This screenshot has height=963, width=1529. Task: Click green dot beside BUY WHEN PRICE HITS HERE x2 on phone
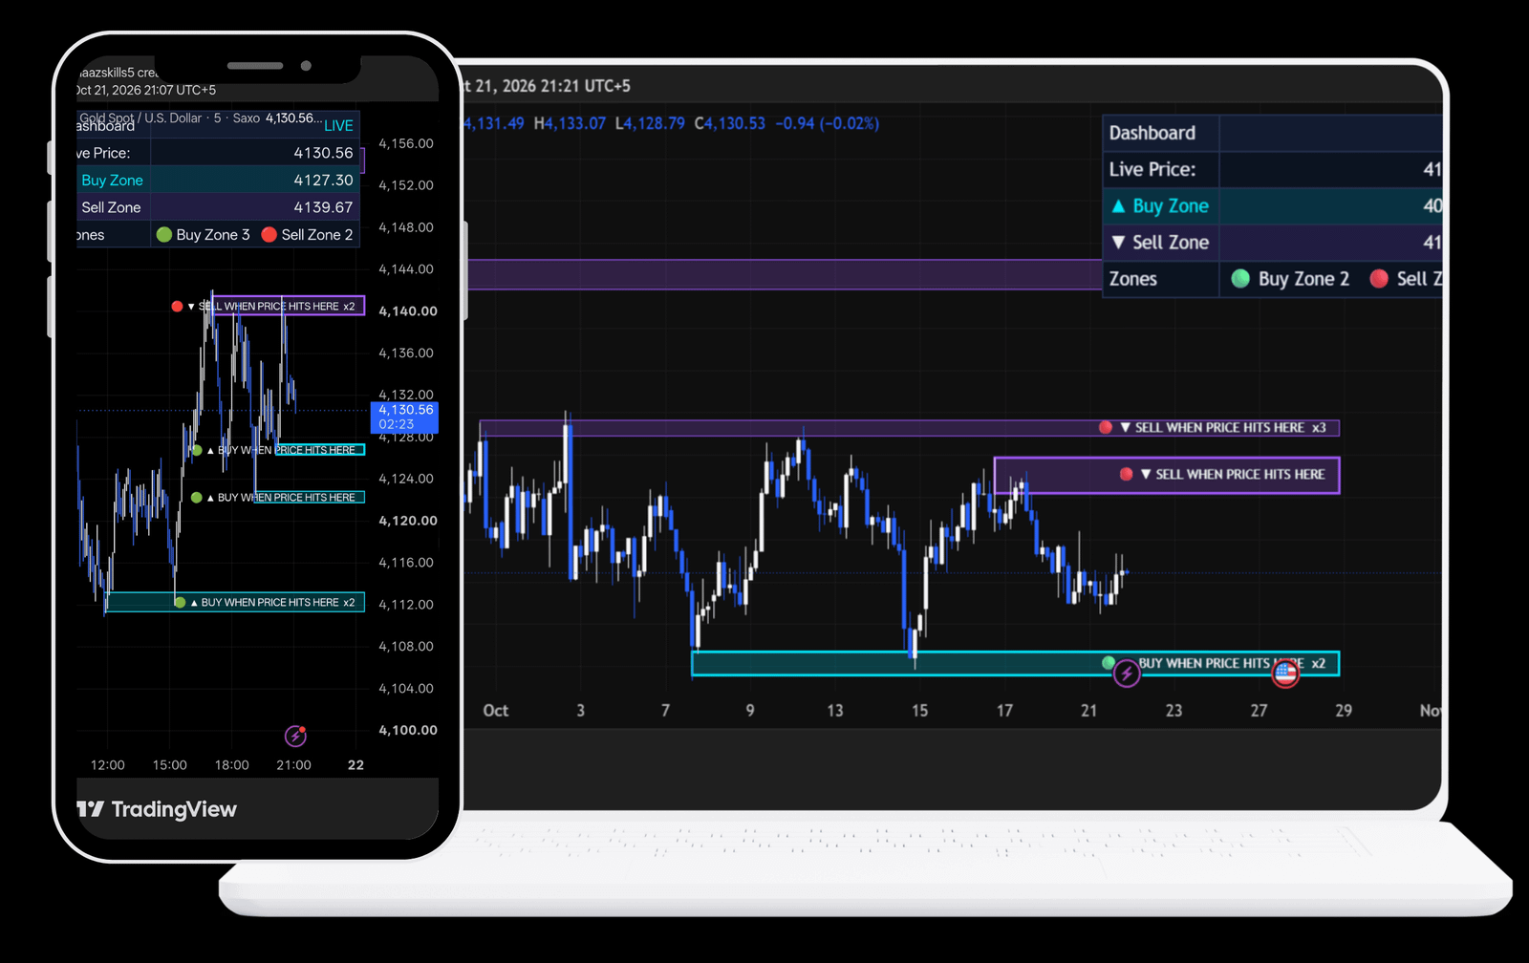180,603
